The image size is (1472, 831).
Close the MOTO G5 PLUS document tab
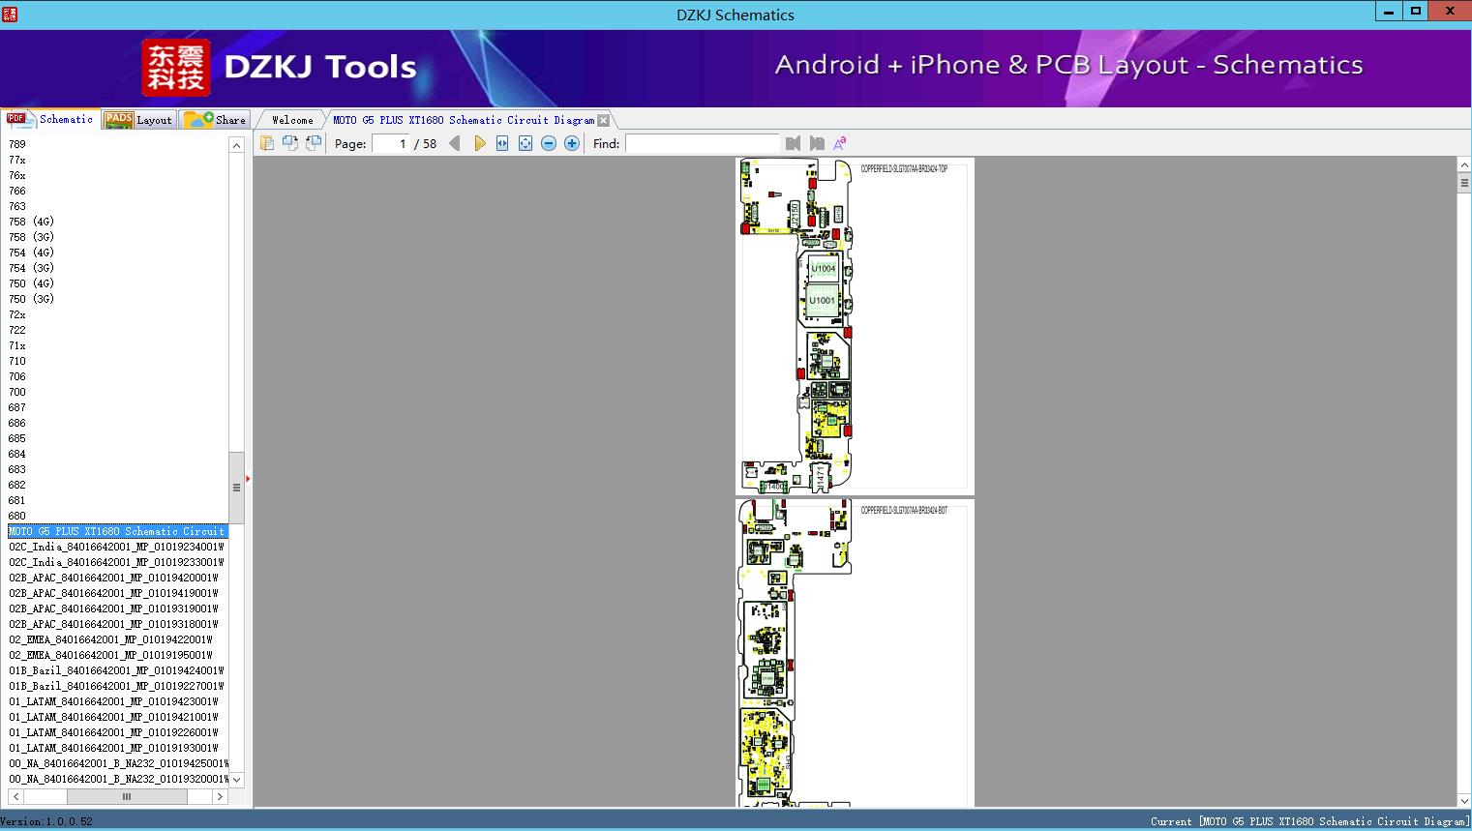click(604, 120)
